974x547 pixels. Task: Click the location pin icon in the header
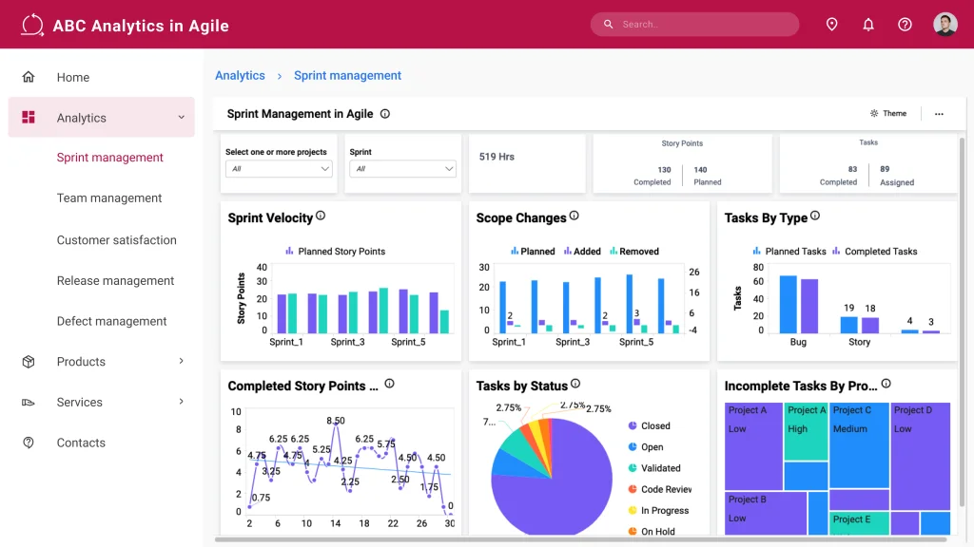832,24
